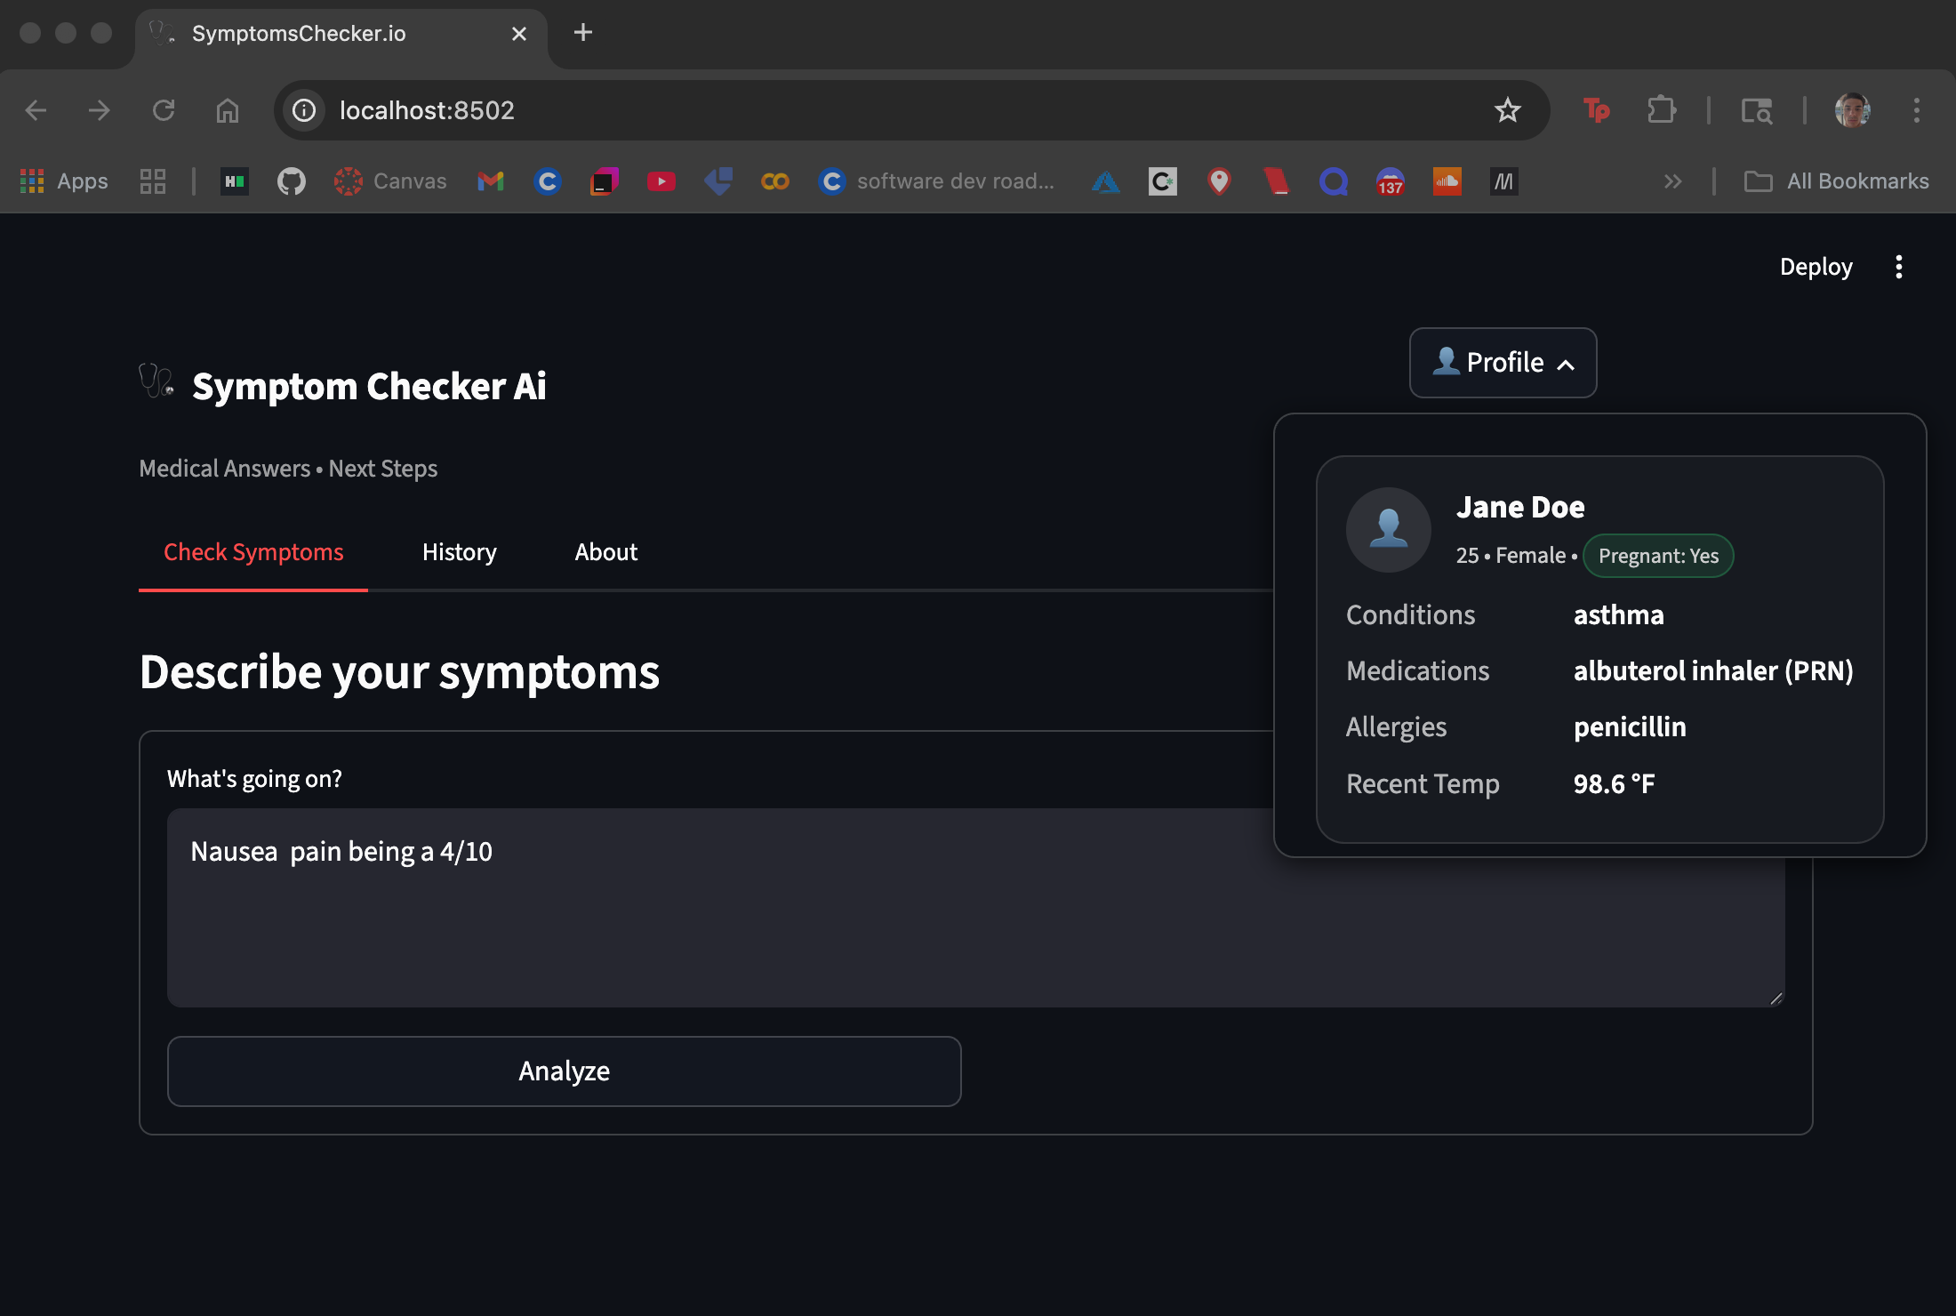Bookmark this page with star icon
Screen dimensions: 1956x1316
point(1507,110)
